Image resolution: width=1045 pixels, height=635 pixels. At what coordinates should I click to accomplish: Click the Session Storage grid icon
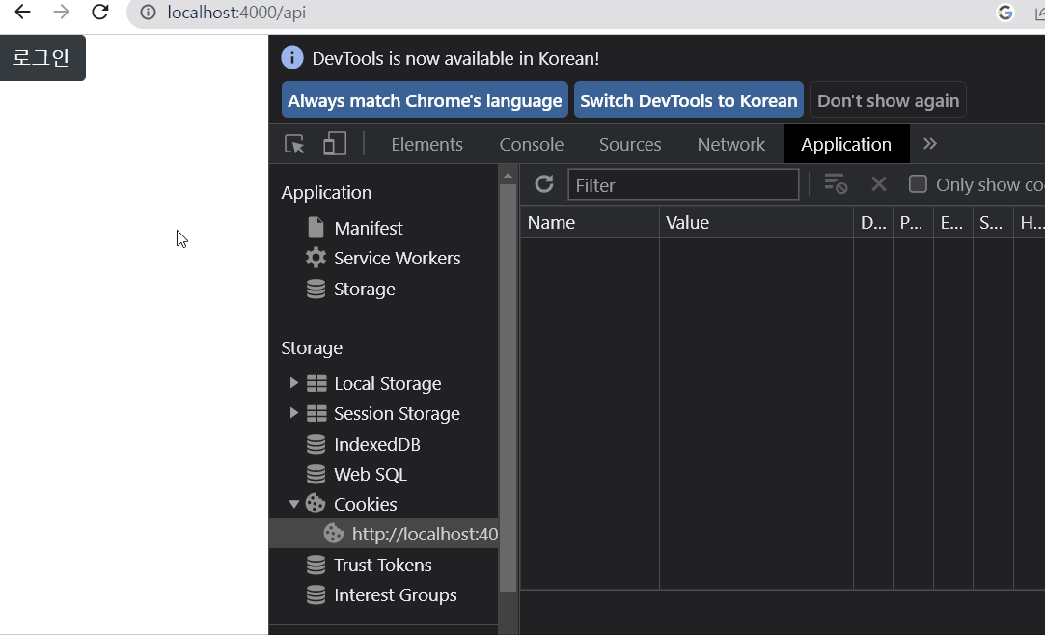click(x=316, y=413)
